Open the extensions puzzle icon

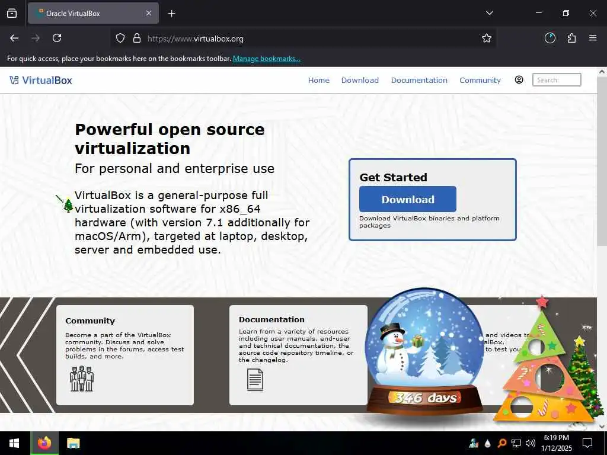click(x=571, y=38)
